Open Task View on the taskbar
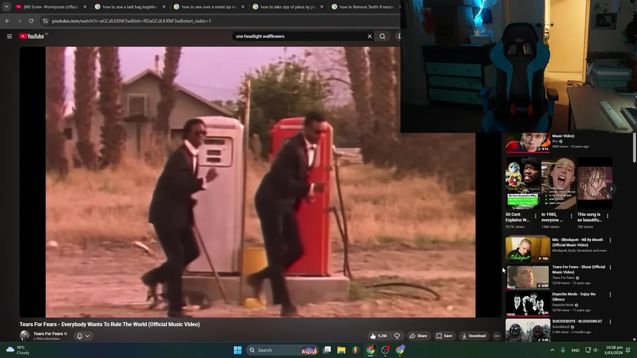This screenshot has height=358, width=637. 327,350
